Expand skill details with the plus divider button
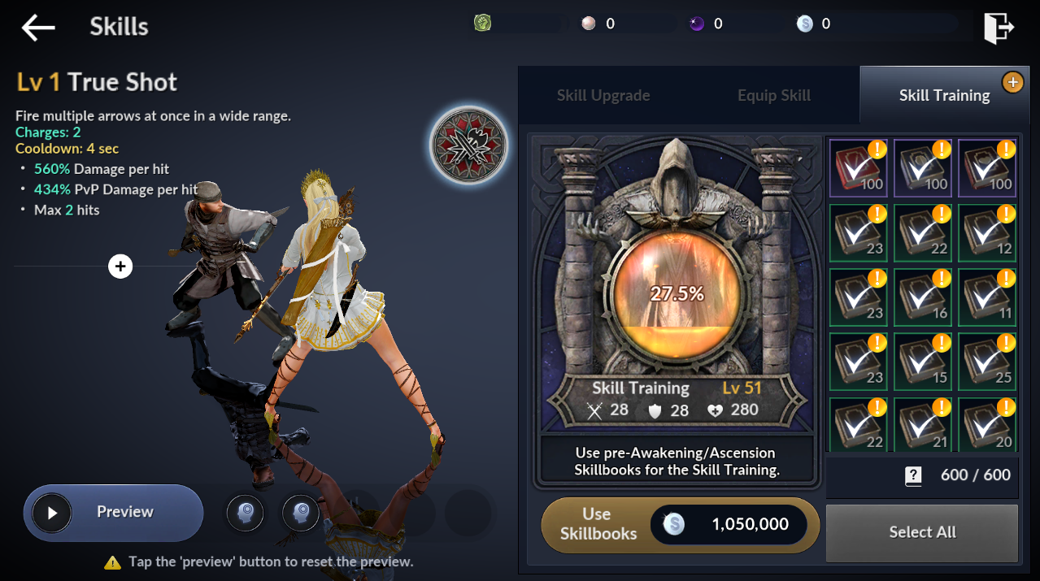The height and width of the screenshot is (581, 1040). [x=120, y=266]
